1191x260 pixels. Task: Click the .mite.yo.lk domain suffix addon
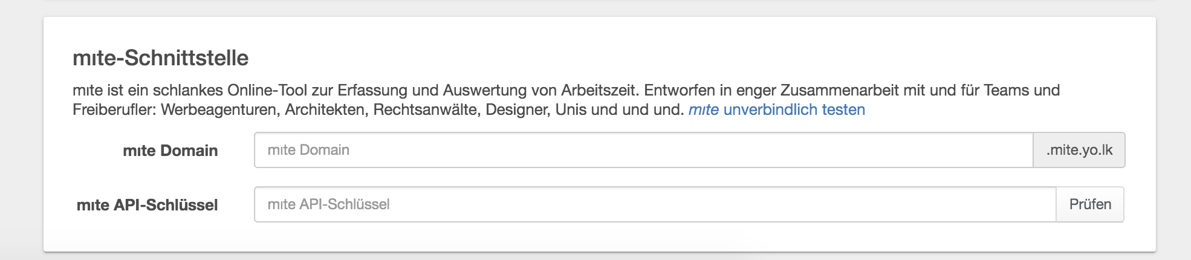1079,150
